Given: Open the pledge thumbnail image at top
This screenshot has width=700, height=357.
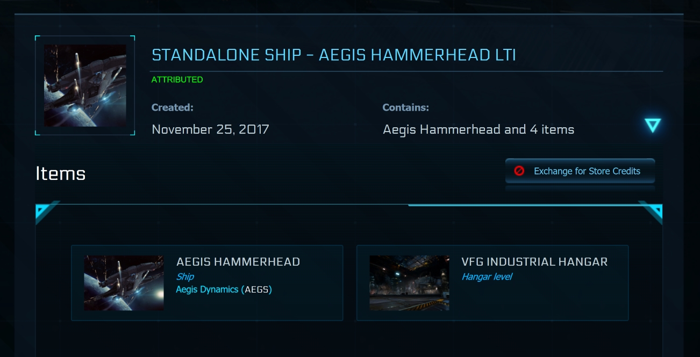Looking at the screenshot, I should pos(85,85).
